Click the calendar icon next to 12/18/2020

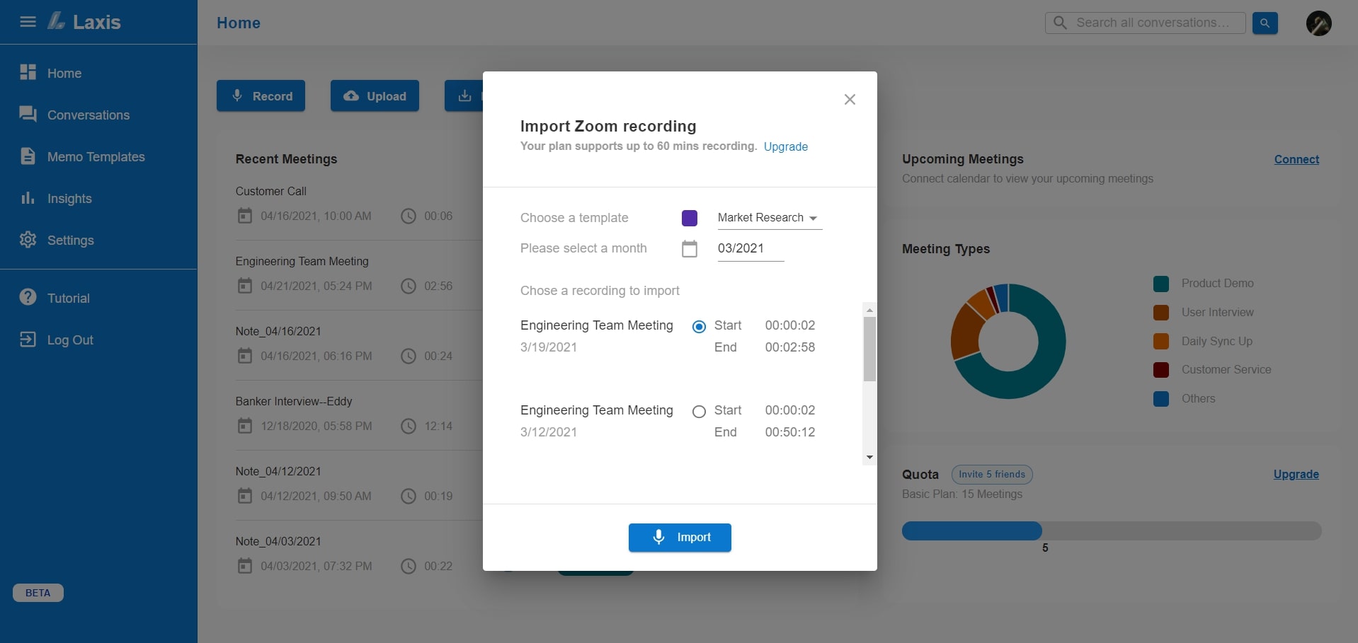[244, 426]
